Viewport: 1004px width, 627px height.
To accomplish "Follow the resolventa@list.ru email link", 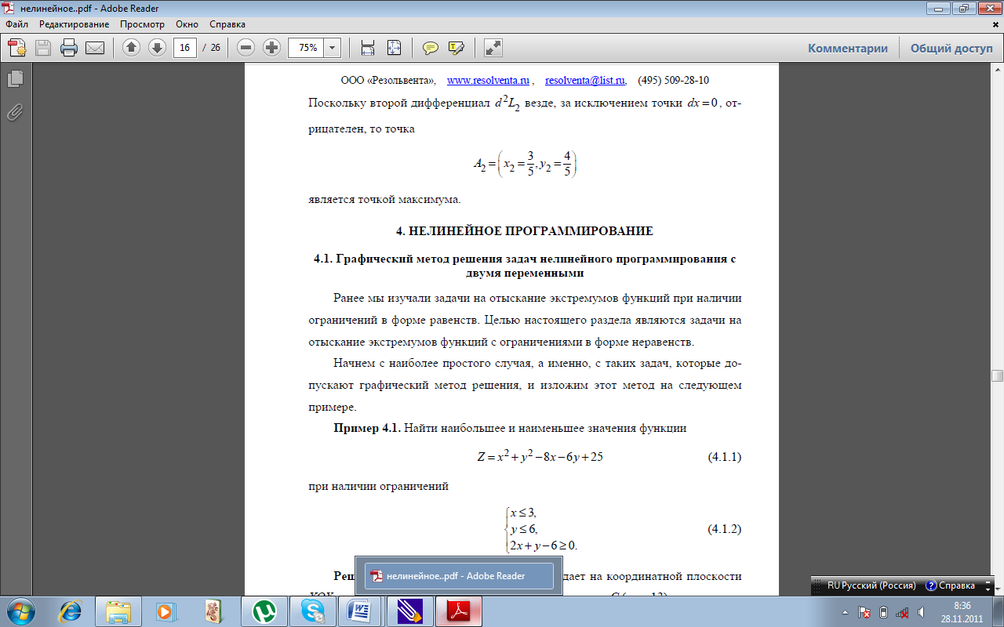I will click(585, 80).
